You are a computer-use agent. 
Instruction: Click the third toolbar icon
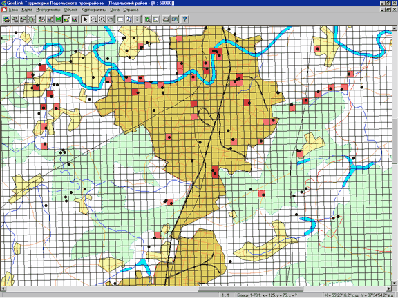tap(23, 19)
